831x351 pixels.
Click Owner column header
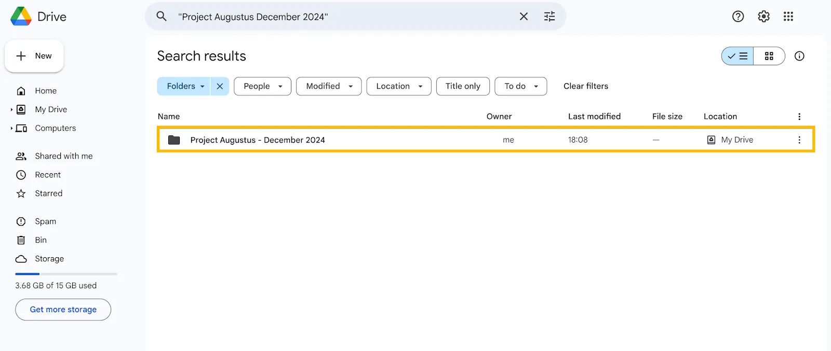499,117
